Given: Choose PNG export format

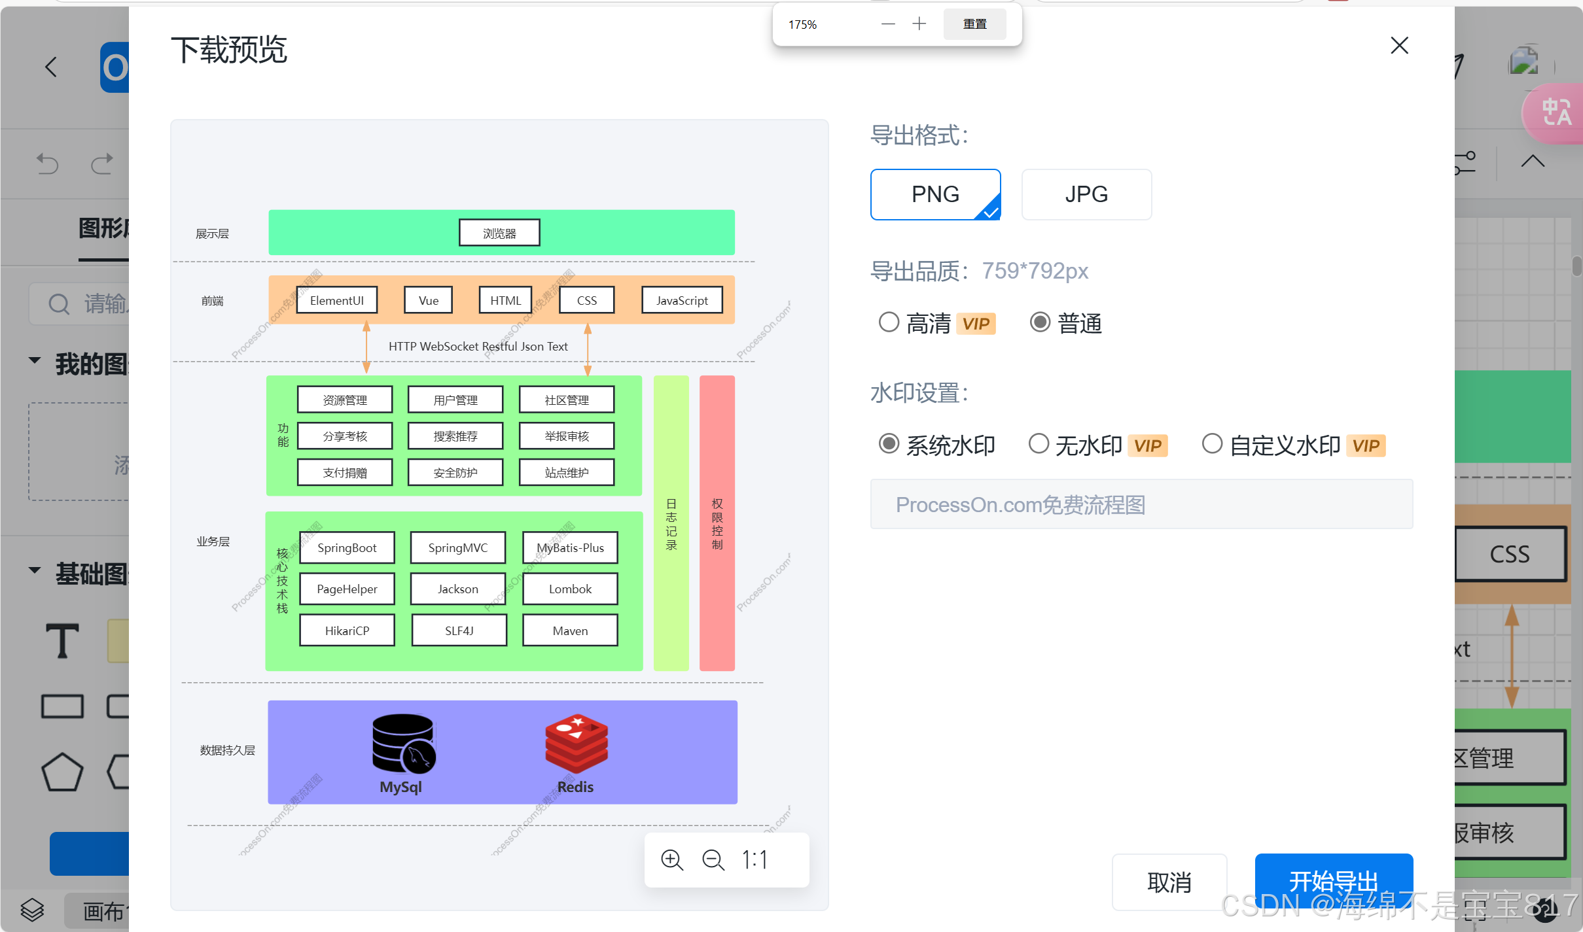Looking at the screenshot, I should (935, 194).
